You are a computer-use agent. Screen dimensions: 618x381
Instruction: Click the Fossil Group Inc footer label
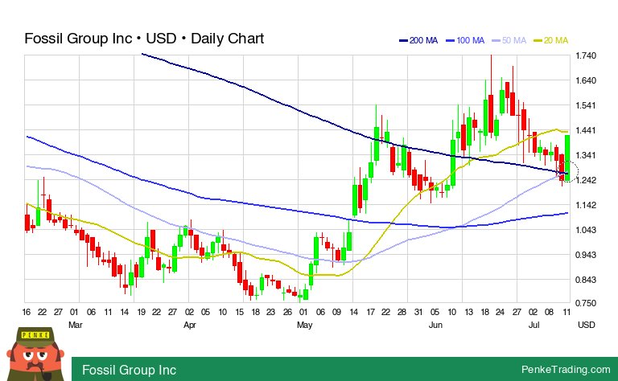tap(129, 370)
